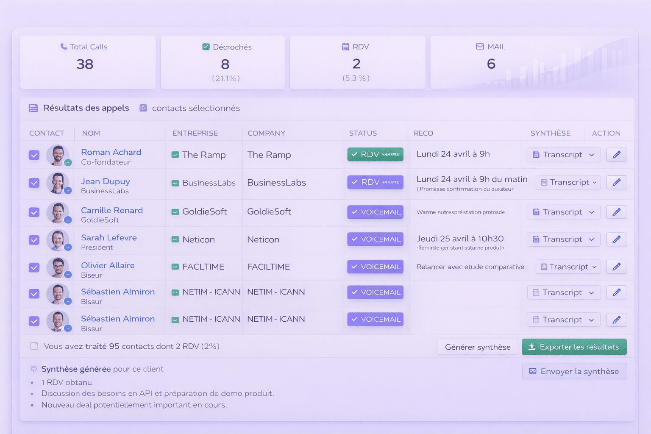651x434 pixels.
Task: Click the Résultats des appels panel icon
Action: [x=33, y=108]
